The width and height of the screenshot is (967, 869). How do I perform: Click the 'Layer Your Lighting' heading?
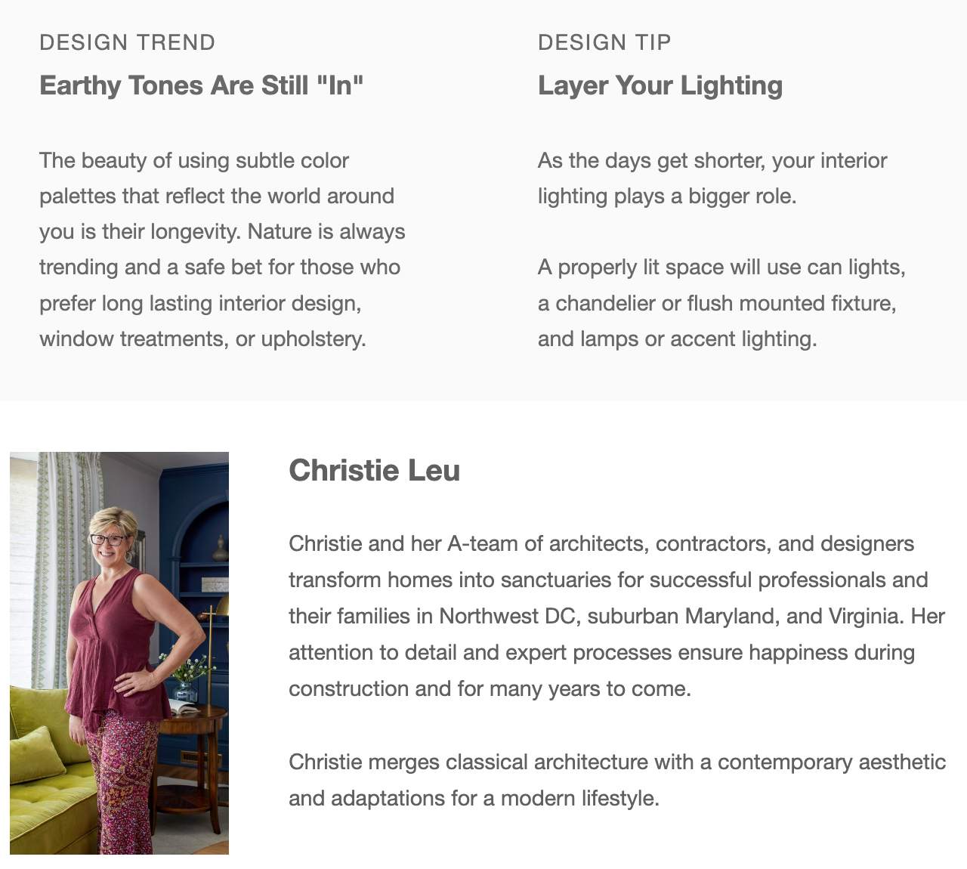point(660,85)
